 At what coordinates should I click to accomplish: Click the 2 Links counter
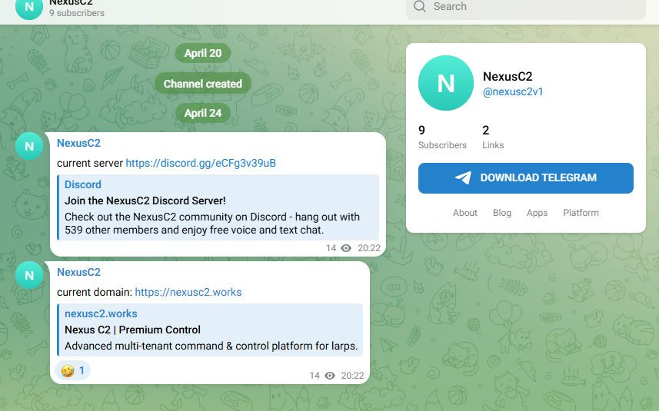pos(493,138)
